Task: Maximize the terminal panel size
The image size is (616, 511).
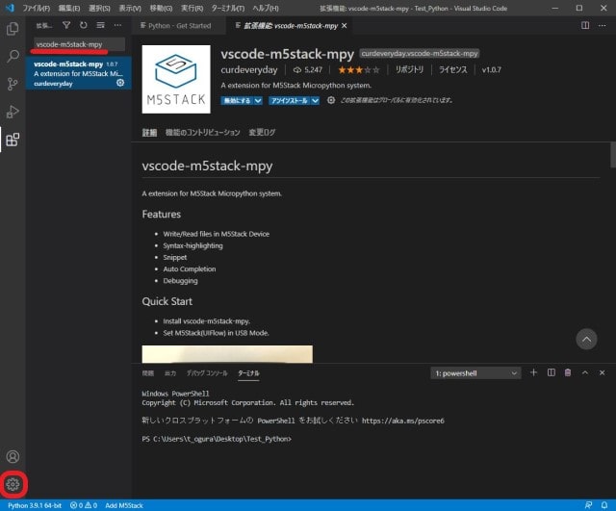Action: pos(585,372)
